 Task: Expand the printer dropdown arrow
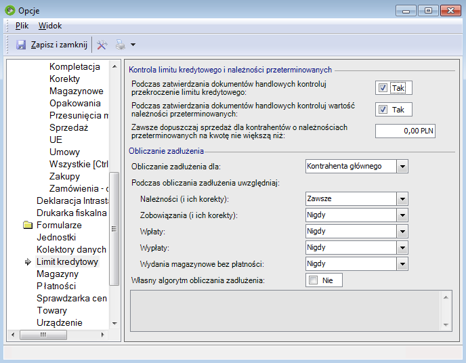133,45
